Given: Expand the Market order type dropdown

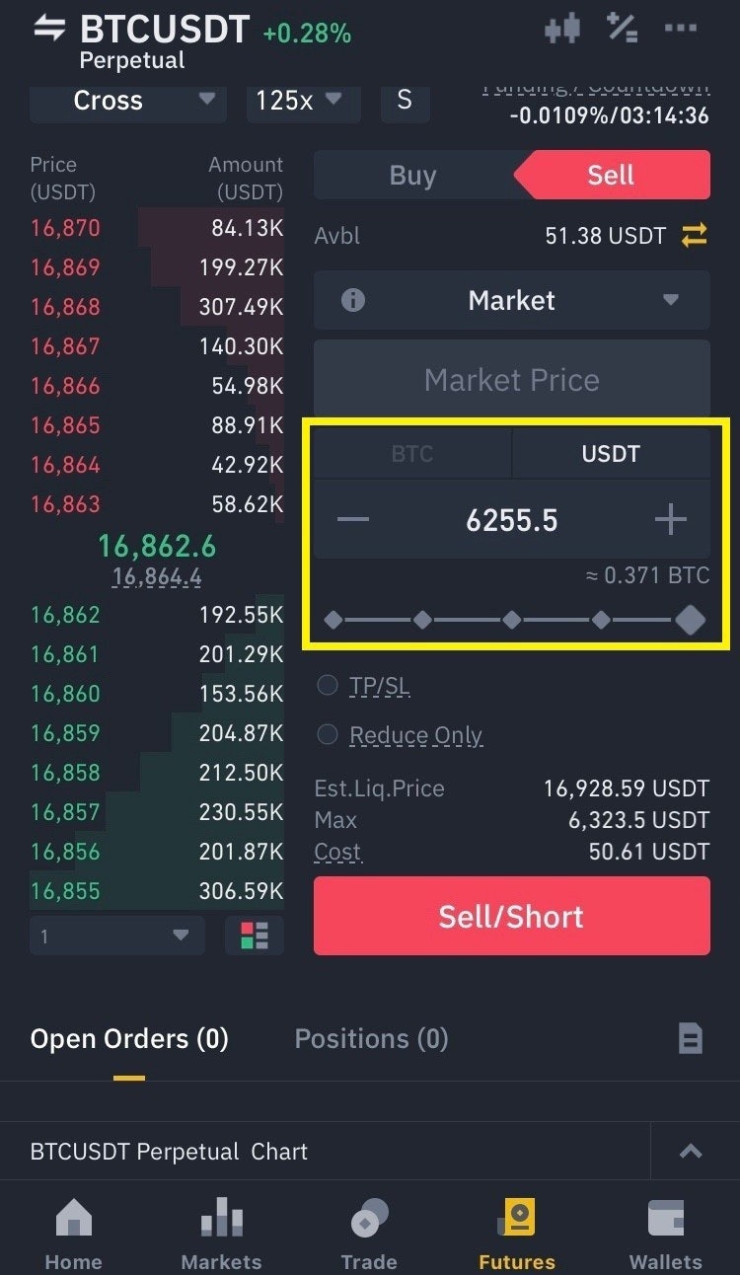Looking at the screenshot, I should 512,300.
